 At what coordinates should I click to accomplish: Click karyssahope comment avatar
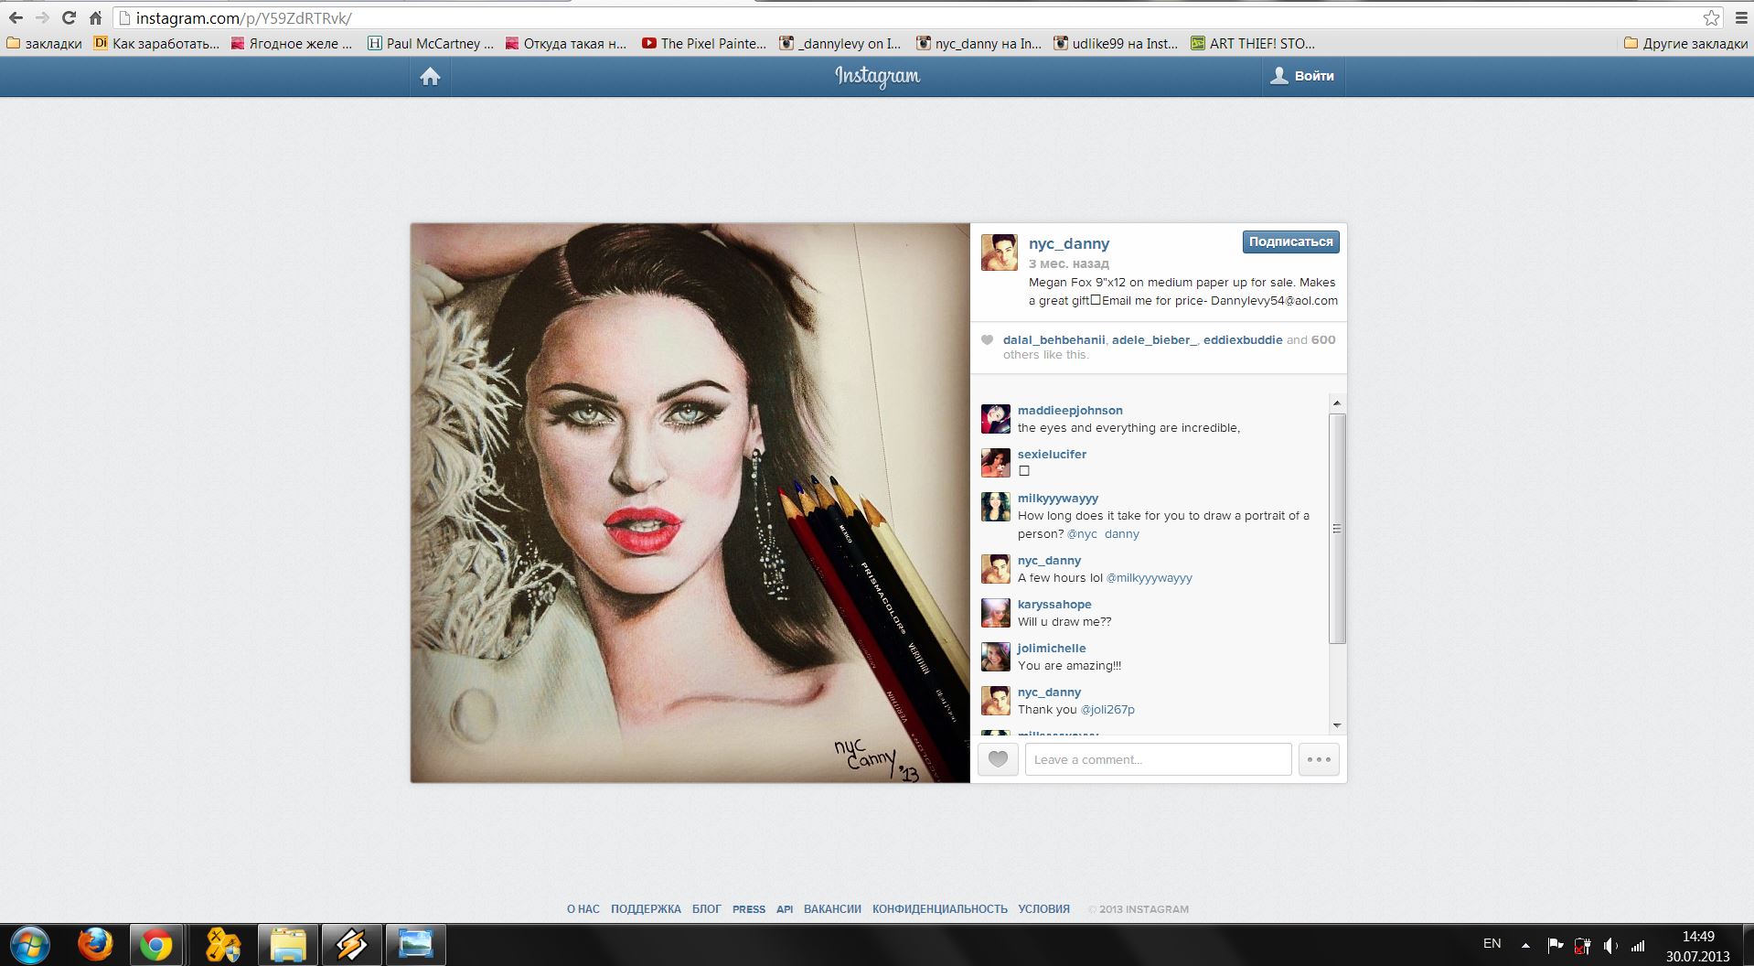[x=996, y=613]
